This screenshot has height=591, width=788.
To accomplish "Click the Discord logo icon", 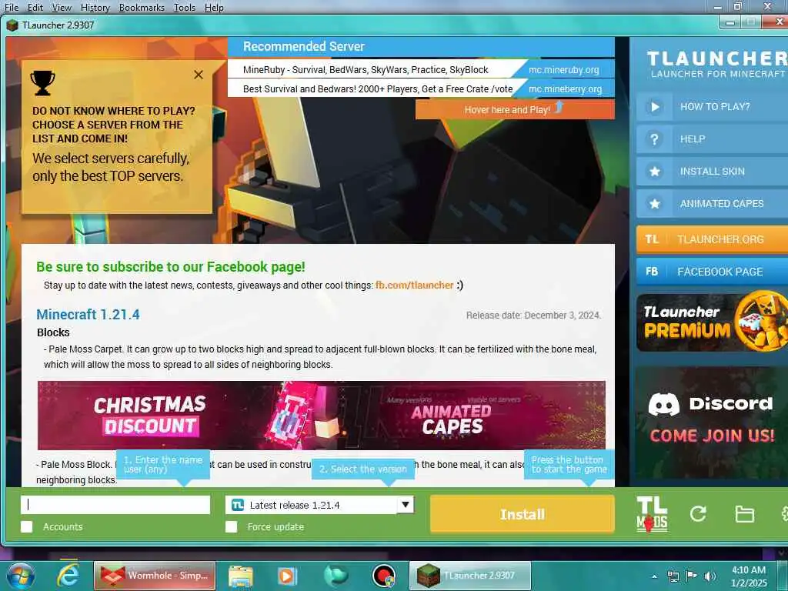I will pyautogui.click(x=663, y=404).
